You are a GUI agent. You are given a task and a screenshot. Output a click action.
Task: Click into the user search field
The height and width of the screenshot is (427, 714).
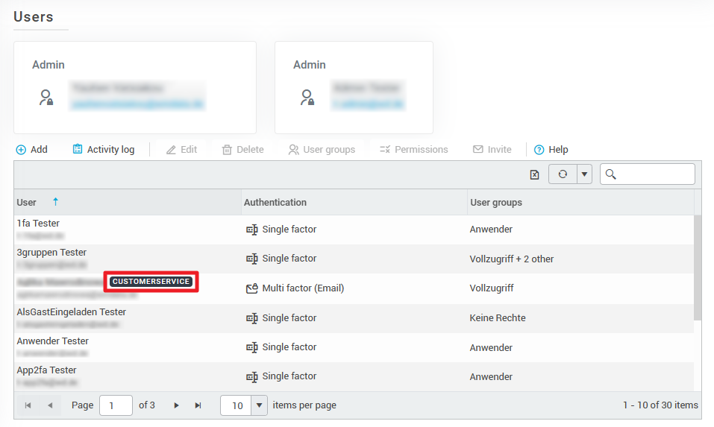coord(655,174)
